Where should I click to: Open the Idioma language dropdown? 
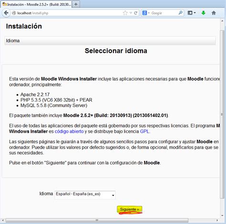85,195
